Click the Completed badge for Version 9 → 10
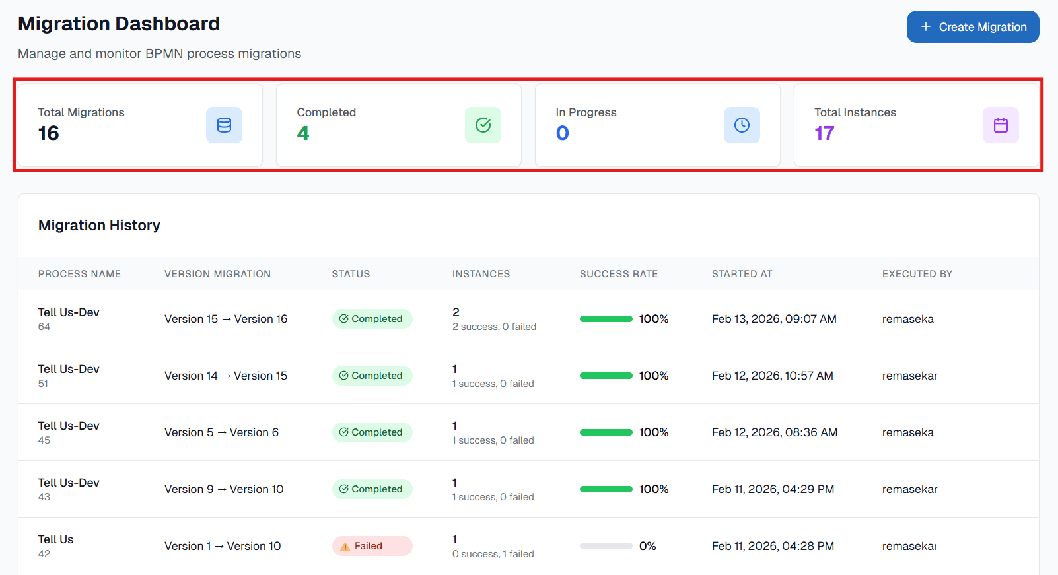 [372, 489]
